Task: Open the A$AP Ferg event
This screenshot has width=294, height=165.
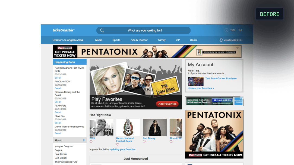Action: 60,106
